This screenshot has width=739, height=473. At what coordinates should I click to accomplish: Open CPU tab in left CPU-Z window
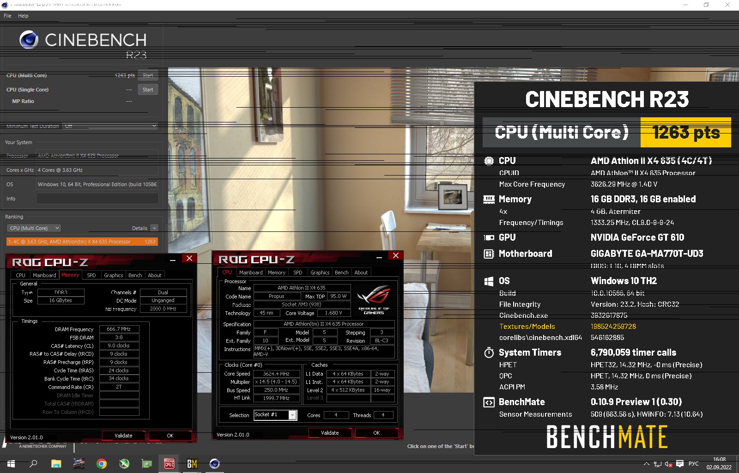point(21,275)
